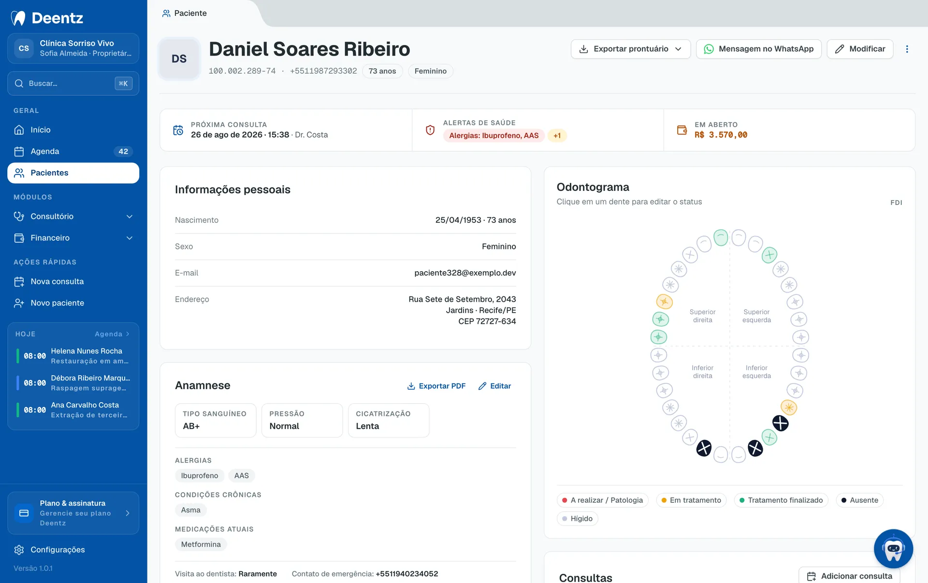The image size is (928, 583).
Task: Click the Em aberto wallet icon
Action: [x=682, y=130]
